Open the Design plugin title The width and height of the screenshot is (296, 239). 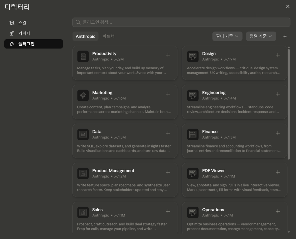point(209,53)
